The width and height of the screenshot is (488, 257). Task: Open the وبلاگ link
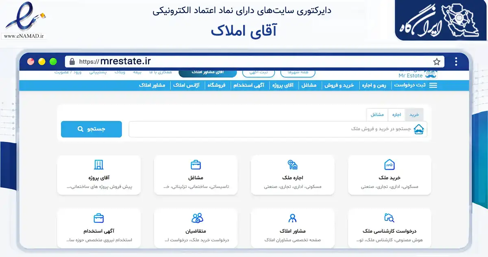pyautogui.click(x=120, y=72)
